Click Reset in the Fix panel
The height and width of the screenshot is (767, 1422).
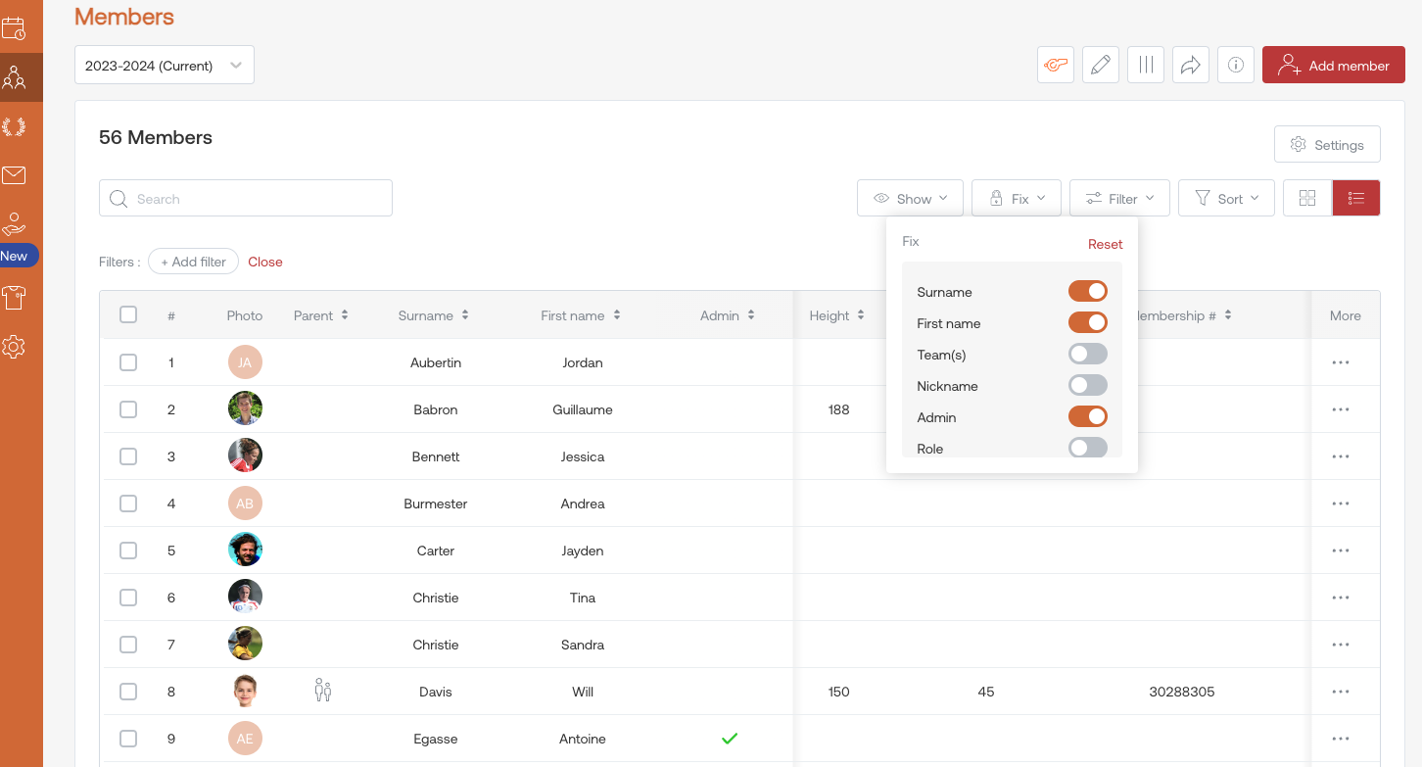(x=1106, y=244)
